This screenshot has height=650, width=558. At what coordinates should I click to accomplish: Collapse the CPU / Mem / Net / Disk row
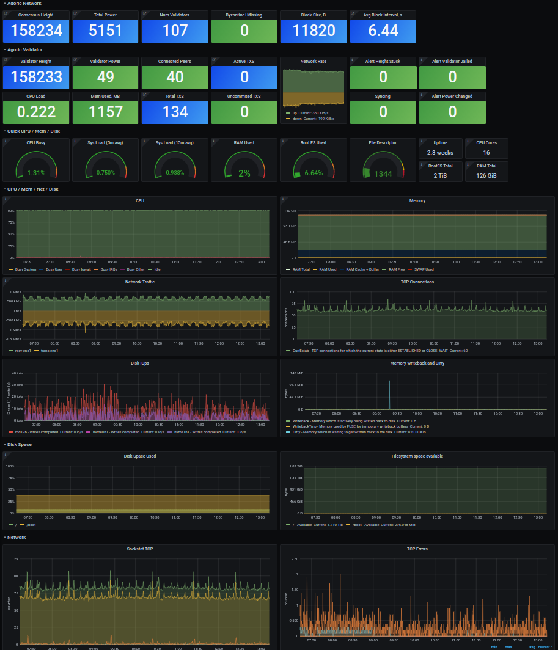[31, 189]
